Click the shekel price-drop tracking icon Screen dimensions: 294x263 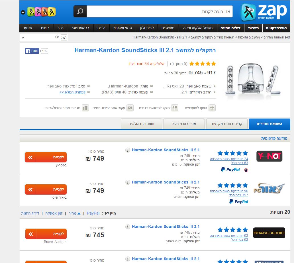[130, 108]
